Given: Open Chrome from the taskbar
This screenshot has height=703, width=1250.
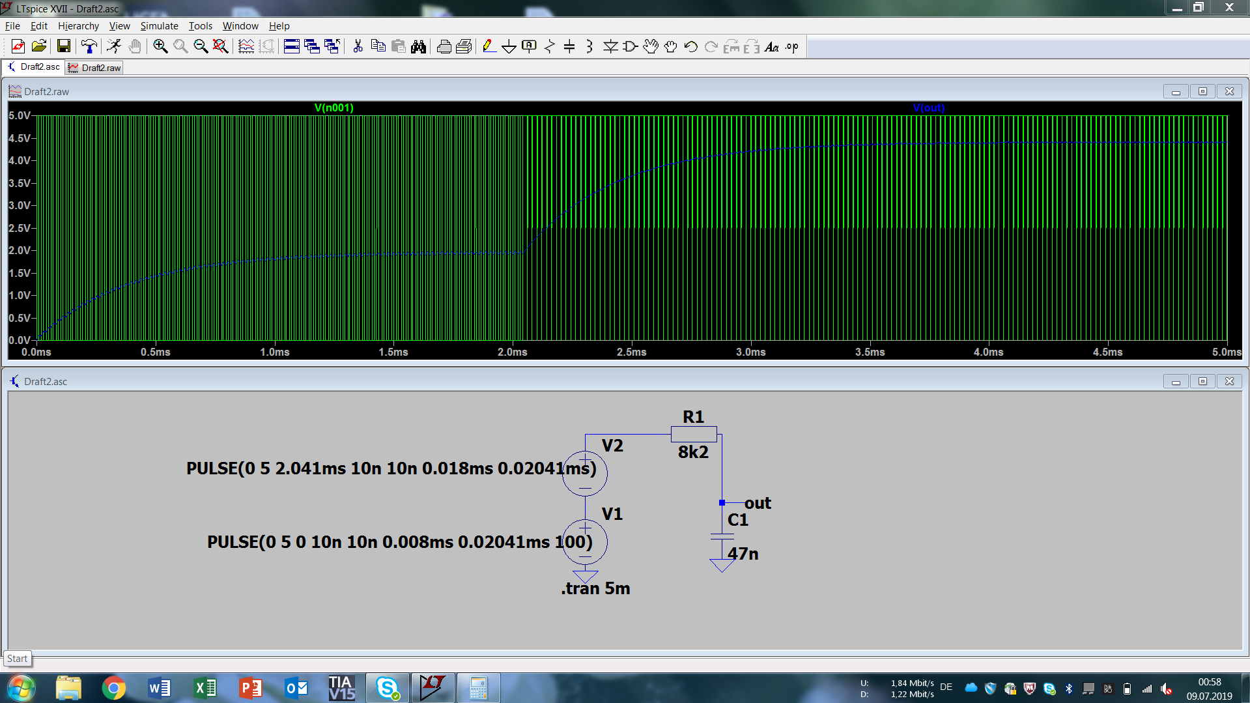Looking at the screenshot, I should click(x=113, y=688).
